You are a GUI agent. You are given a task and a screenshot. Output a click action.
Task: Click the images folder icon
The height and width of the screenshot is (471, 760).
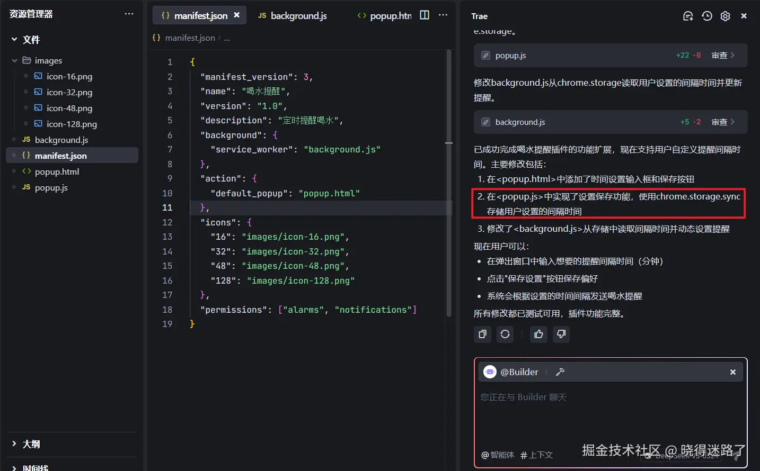pyautogui.click(x=26, y=60)
